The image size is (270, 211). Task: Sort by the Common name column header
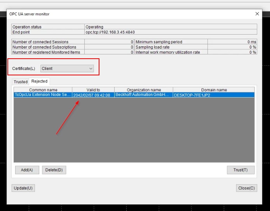pyautogui.click(x=43, y=90)
